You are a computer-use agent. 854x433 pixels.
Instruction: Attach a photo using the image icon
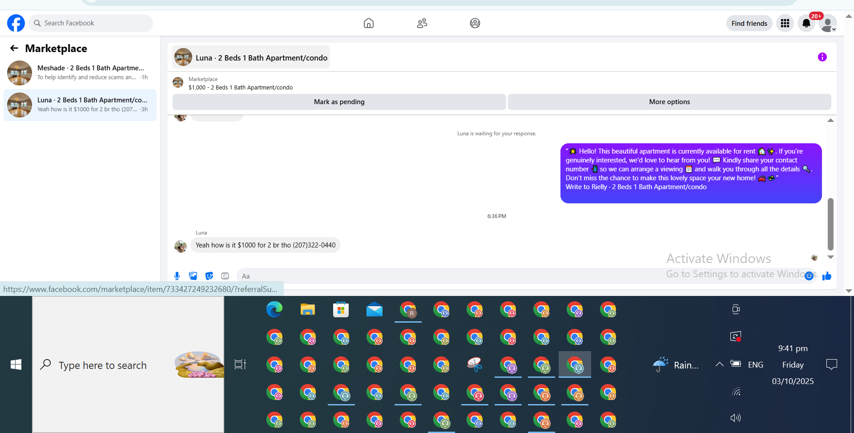[x=193, y=276]
